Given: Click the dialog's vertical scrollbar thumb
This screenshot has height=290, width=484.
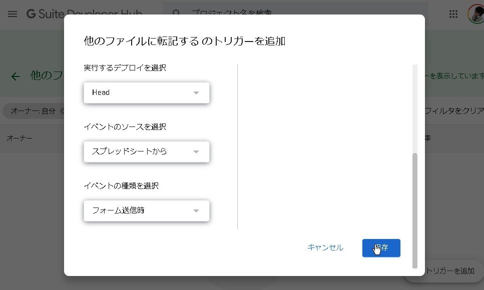Looking at the screenshot, I should [414, 210].
